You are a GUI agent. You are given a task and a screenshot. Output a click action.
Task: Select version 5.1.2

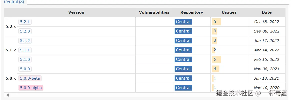[25, 41]
